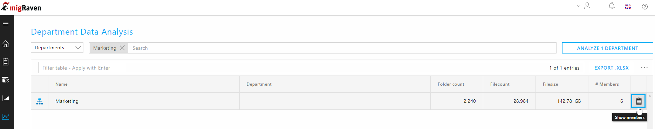Open the hamburger menu in sidebar
Screen dimensions: 655x129
pyautogui.click(x=6, y=23)
